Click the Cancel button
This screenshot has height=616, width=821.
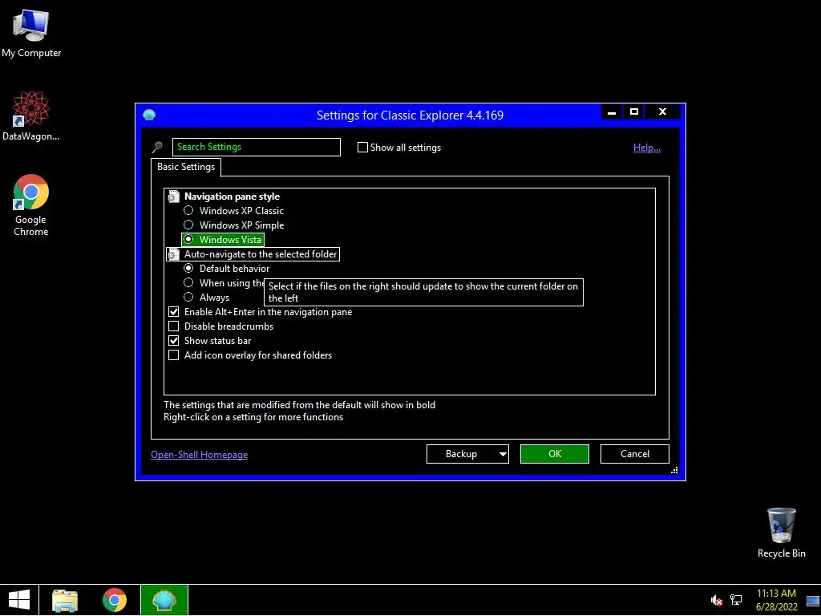tap(635, 454)
